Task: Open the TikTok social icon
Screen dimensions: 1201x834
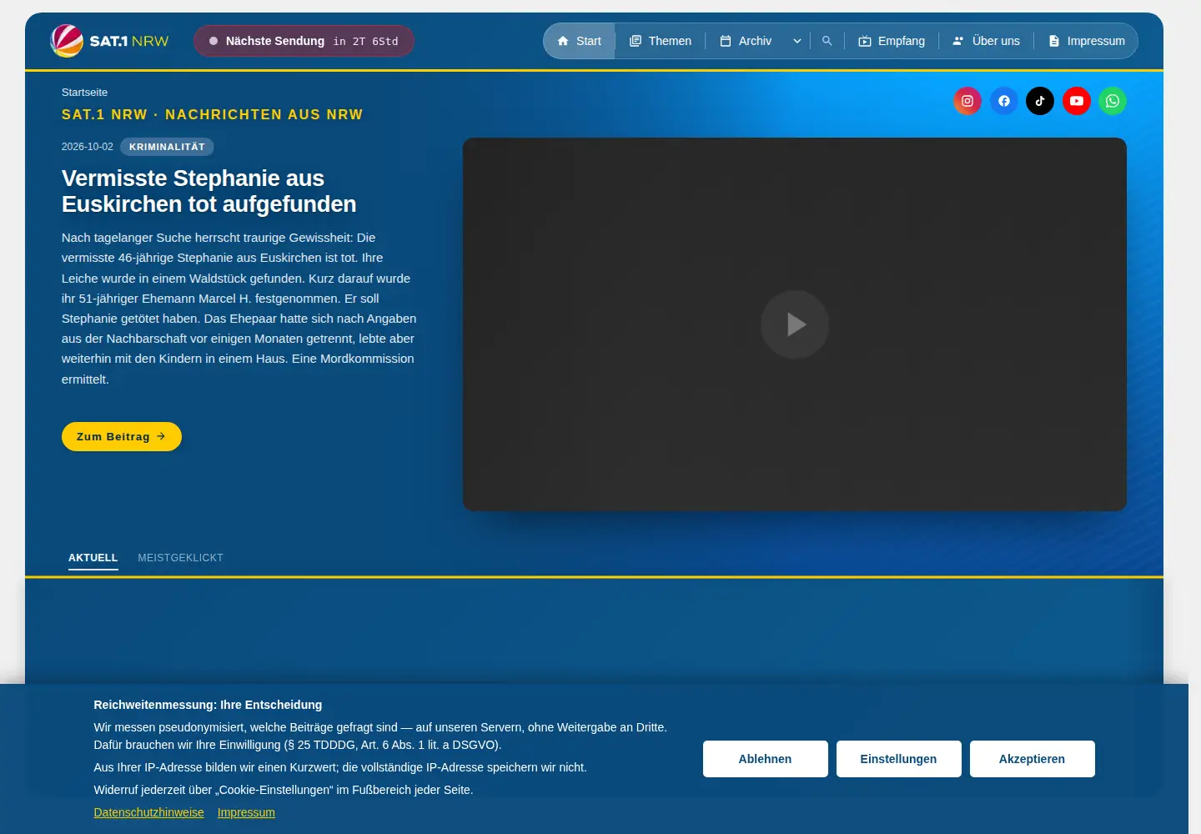Action: (1040, 101)
